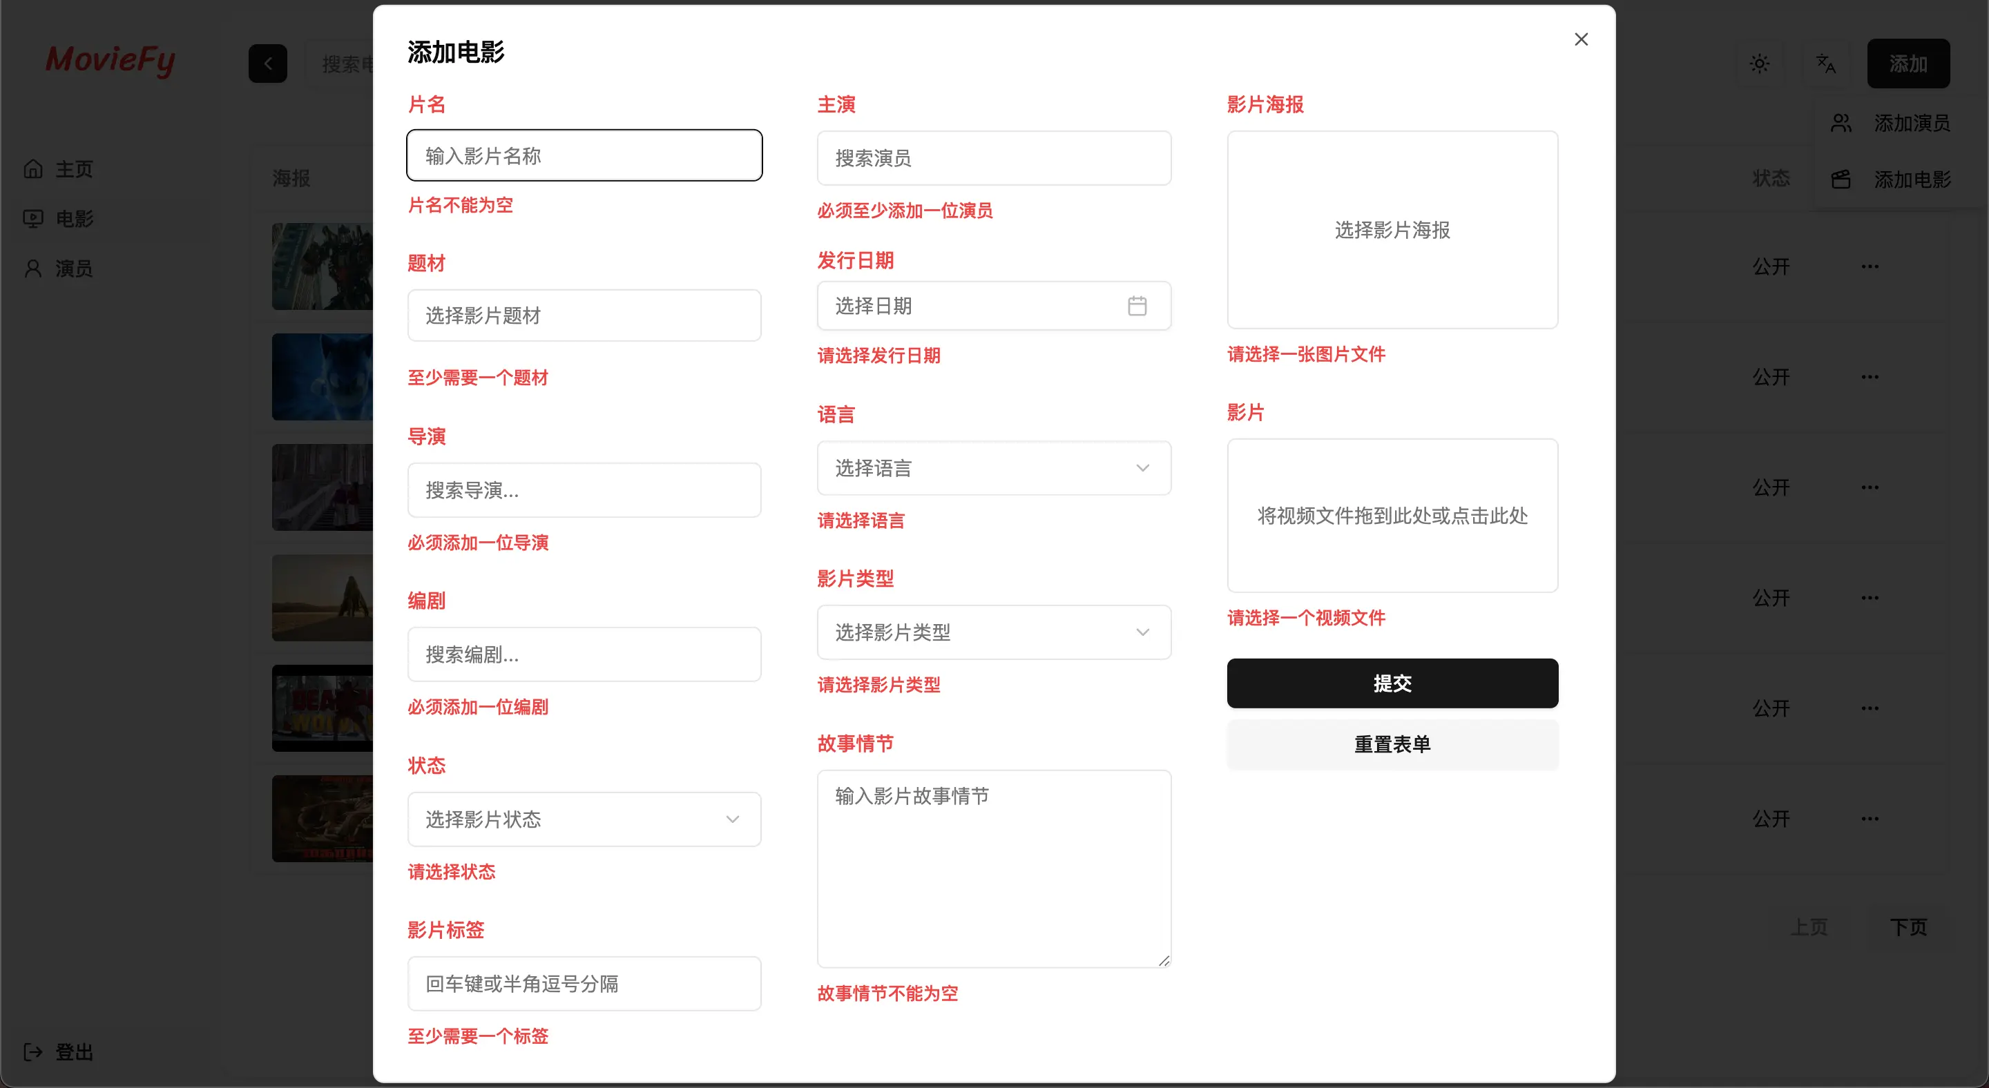Image resolution: width=1989 pixels, height=1088 pixels.
Task: Click the MovieFy logo
Action: pyautogui.click(x=110, y=60)
